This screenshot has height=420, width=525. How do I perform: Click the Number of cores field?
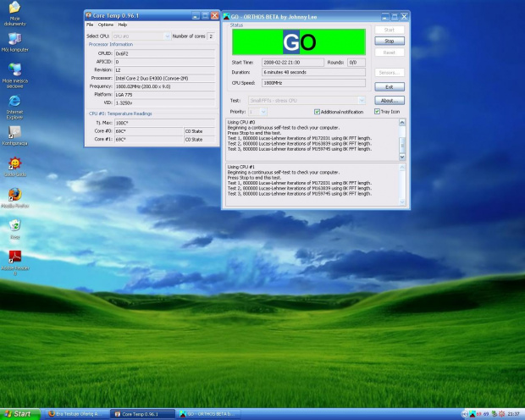(211, 36)
